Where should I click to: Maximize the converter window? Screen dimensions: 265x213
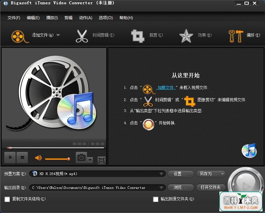point(246,3)
